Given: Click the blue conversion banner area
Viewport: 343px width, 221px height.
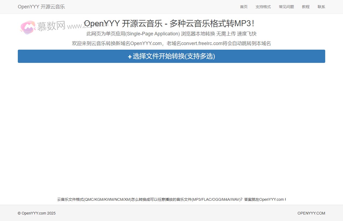Looking at the screenshot, I should click(172, 56).
